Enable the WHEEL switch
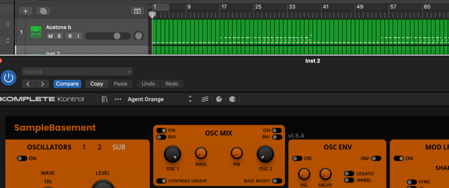This screenshot has width=449, height=188. (x=349, y=180)
